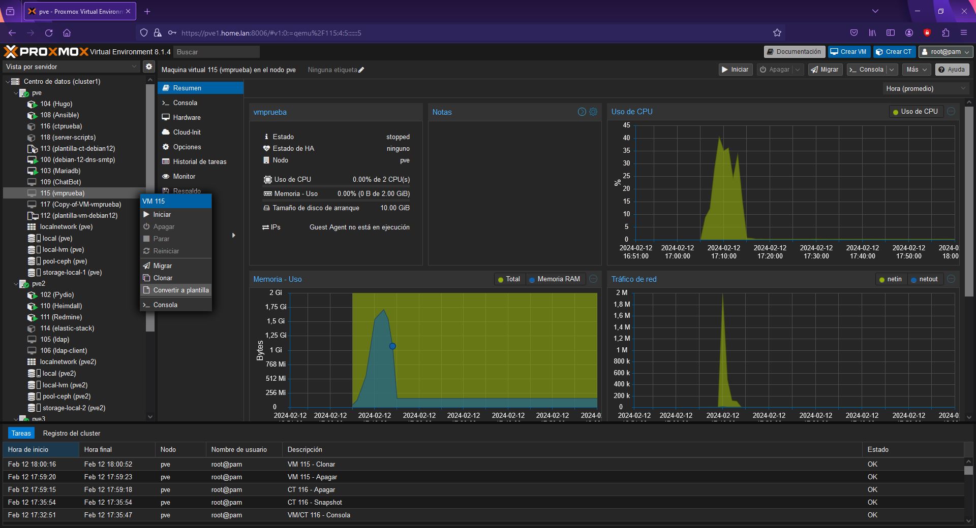Screen dimensions: 976x528
Task: Collapse the pve2 node in tree
Action: (x=16, y=284)
